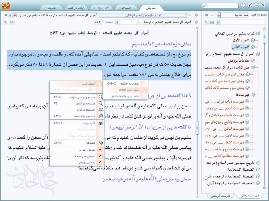Toggle نمایش سرصفحه checkbox
Viewport: 269px width, 201px height.
(100, 156)
